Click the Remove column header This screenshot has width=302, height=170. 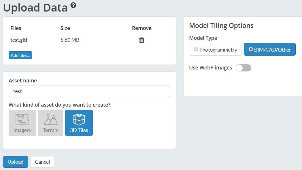pyautogui.click(x=141, y=28)
